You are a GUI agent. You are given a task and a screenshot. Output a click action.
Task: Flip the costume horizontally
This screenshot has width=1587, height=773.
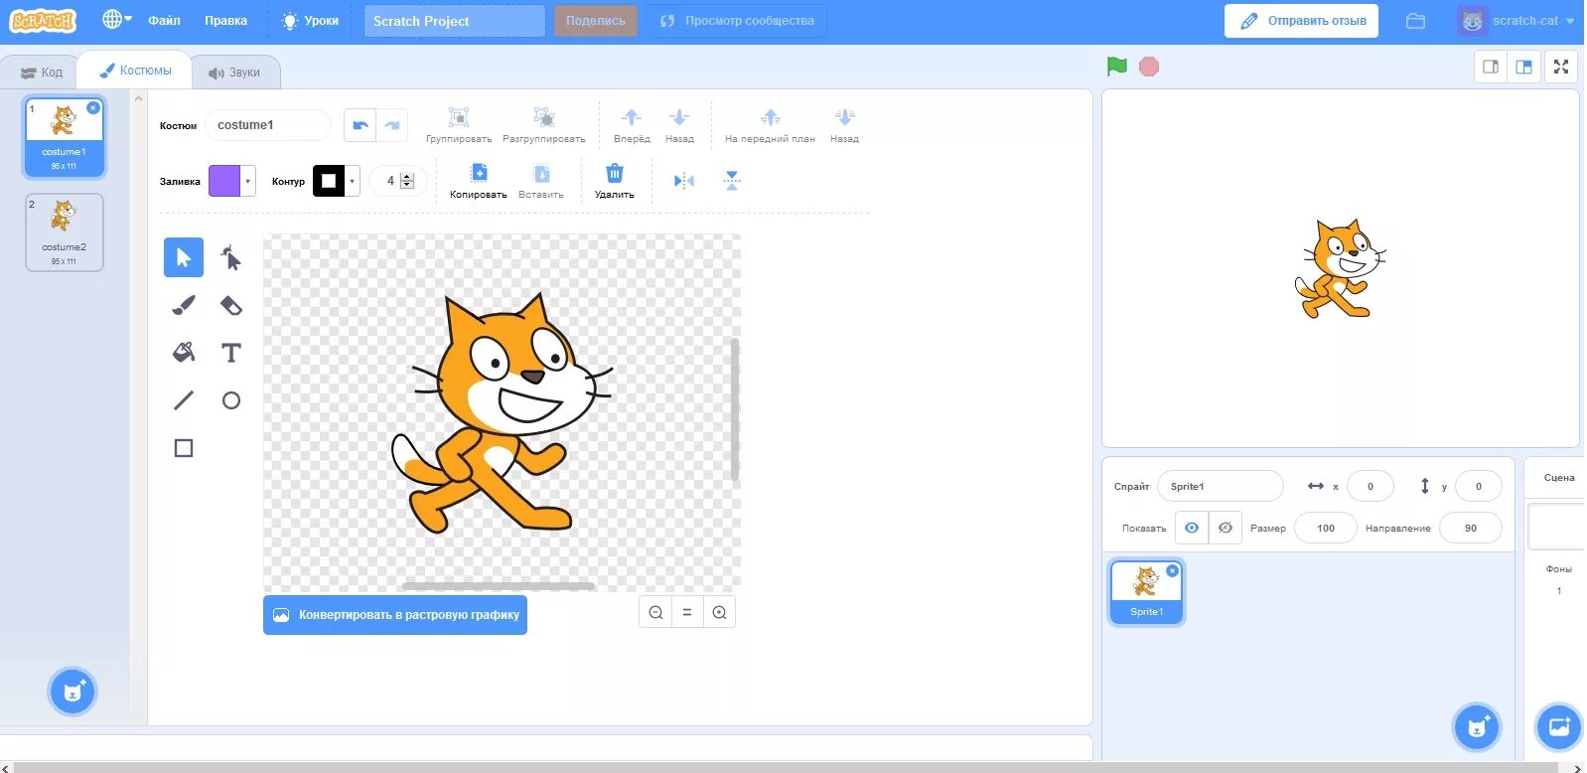click(684, 181)
